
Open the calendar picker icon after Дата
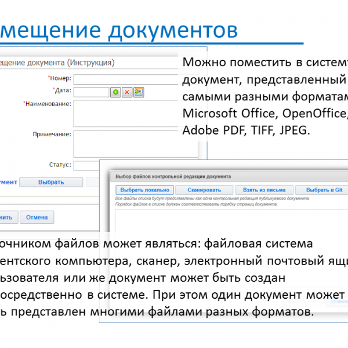139,92
